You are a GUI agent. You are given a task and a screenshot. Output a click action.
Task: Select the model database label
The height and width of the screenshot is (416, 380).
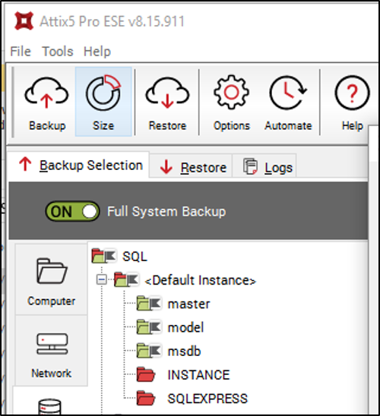(185, 327)
